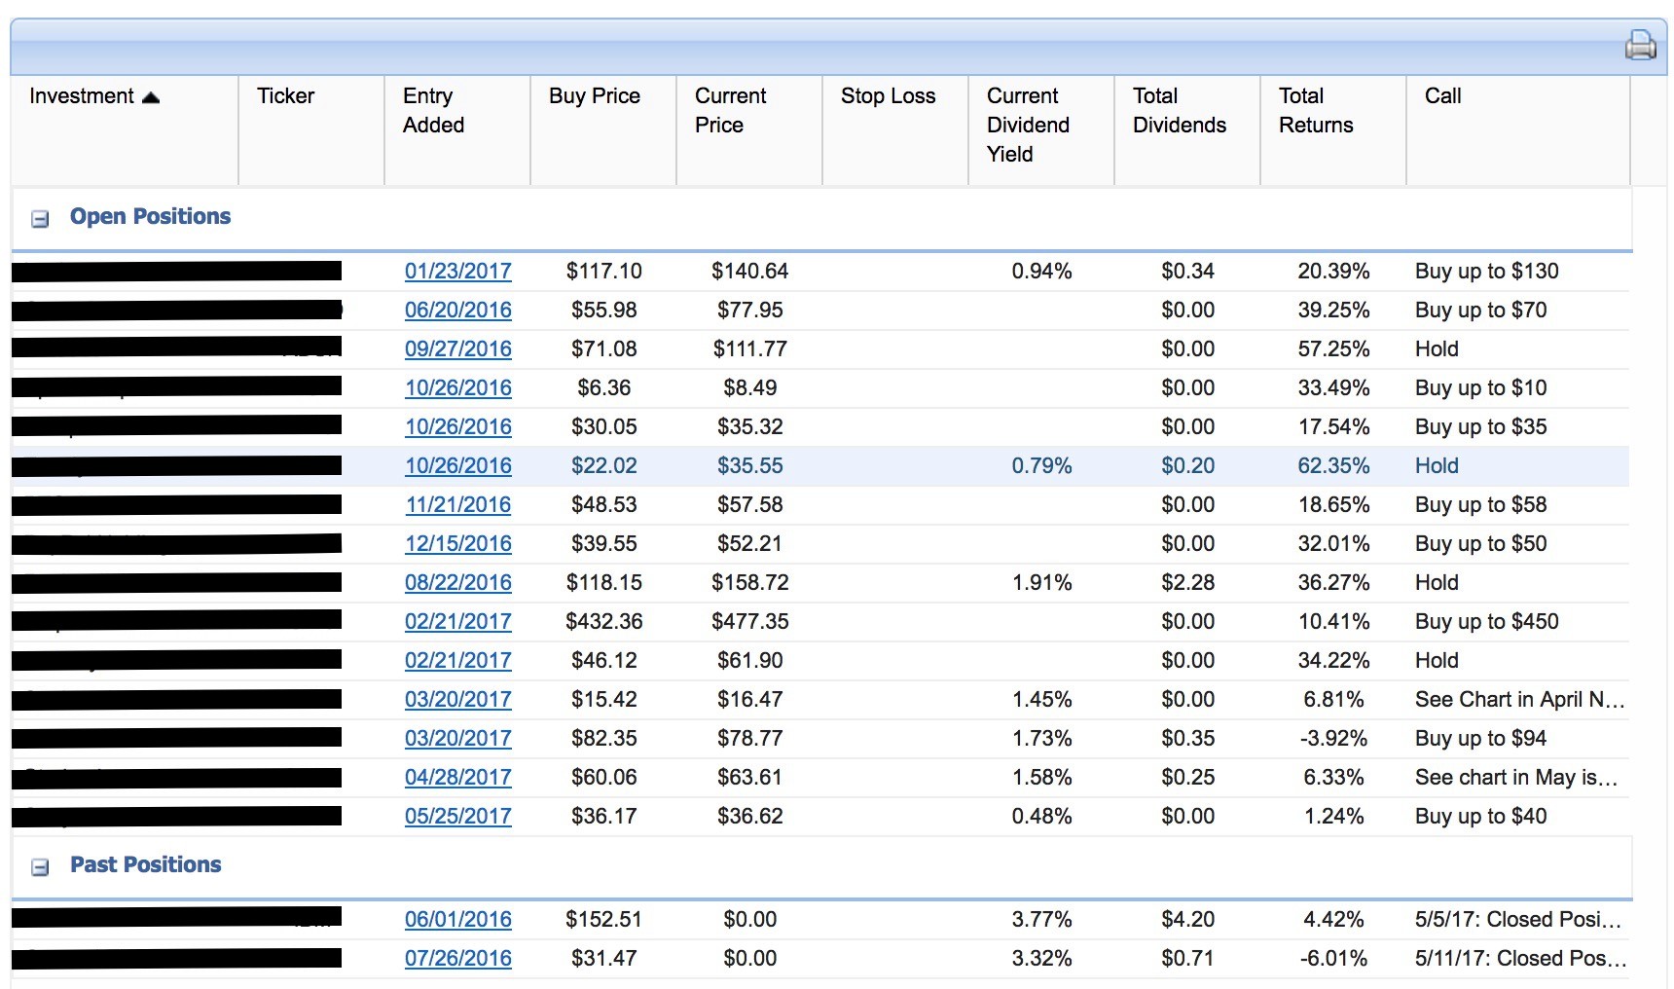
Task: Open the 04/28/2017 entry date link
Action: tap(458, 778)
